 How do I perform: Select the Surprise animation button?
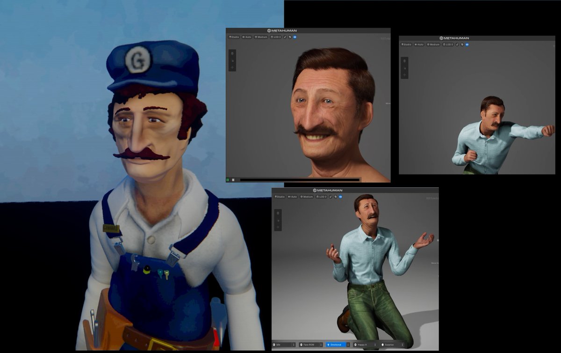pos(389,345)
